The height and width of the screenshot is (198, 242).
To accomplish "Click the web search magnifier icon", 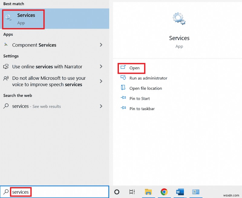I will tap(6, 106).
